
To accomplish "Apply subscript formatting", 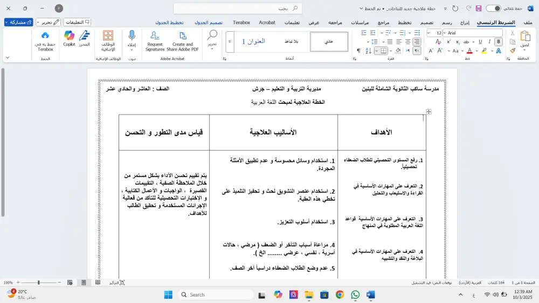I will click(x=458, y=41).
